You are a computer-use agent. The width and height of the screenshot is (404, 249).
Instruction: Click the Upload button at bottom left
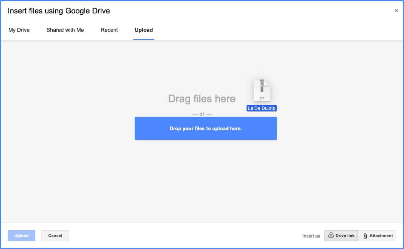(x=22, y=236)
